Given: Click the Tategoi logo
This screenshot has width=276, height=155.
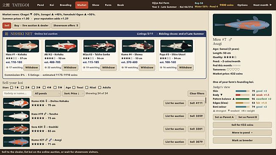Looking at the screenshot, I should pyautogui.click(x=16, y=5).
